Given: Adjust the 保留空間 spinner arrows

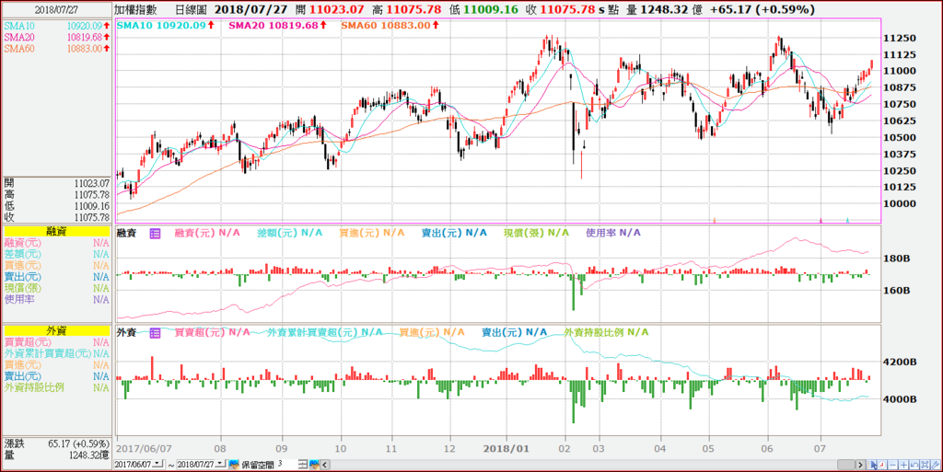Looking at the screenshot, I should coord(302,465).
